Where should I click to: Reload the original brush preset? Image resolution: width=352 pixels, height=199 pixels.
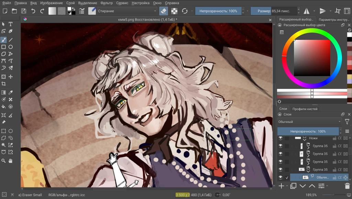coord(185,11)
